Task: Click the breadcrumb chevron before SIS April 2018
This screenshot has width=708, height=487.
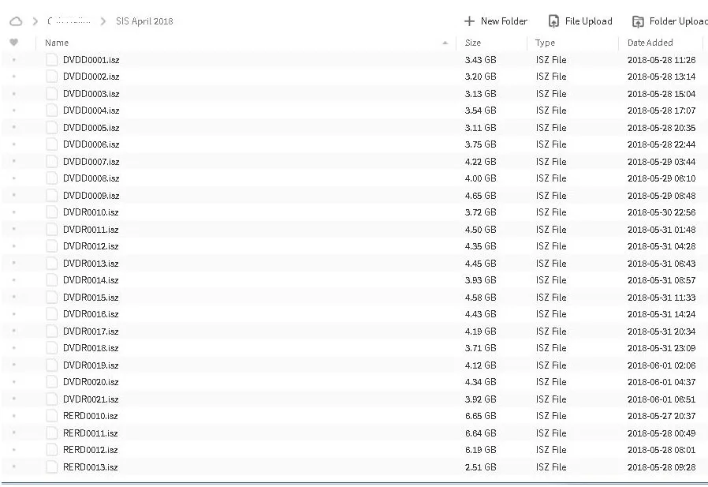Action: (103, 21)
